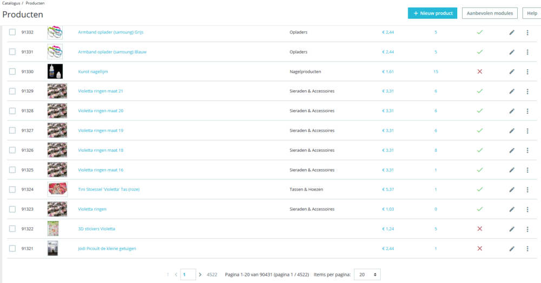Edit product 91331 with pencil icon

coord(512,52)
